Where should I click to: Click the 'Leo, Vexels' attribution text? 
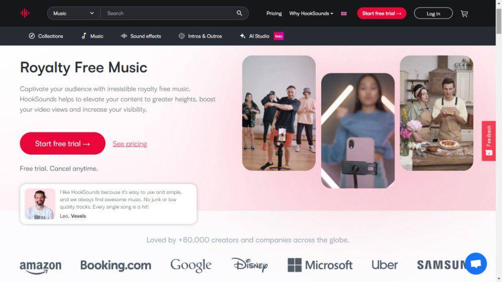(73, 216)
